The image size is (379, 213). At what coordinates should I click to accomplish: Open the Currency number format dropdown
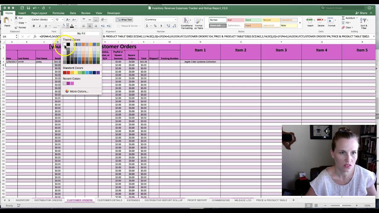tap(175, 20)
